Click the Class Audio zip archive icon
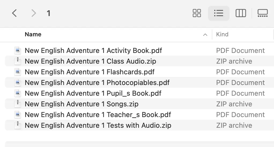Image resolution: width=274 pixels, height=147 pixels. point(18,61)
